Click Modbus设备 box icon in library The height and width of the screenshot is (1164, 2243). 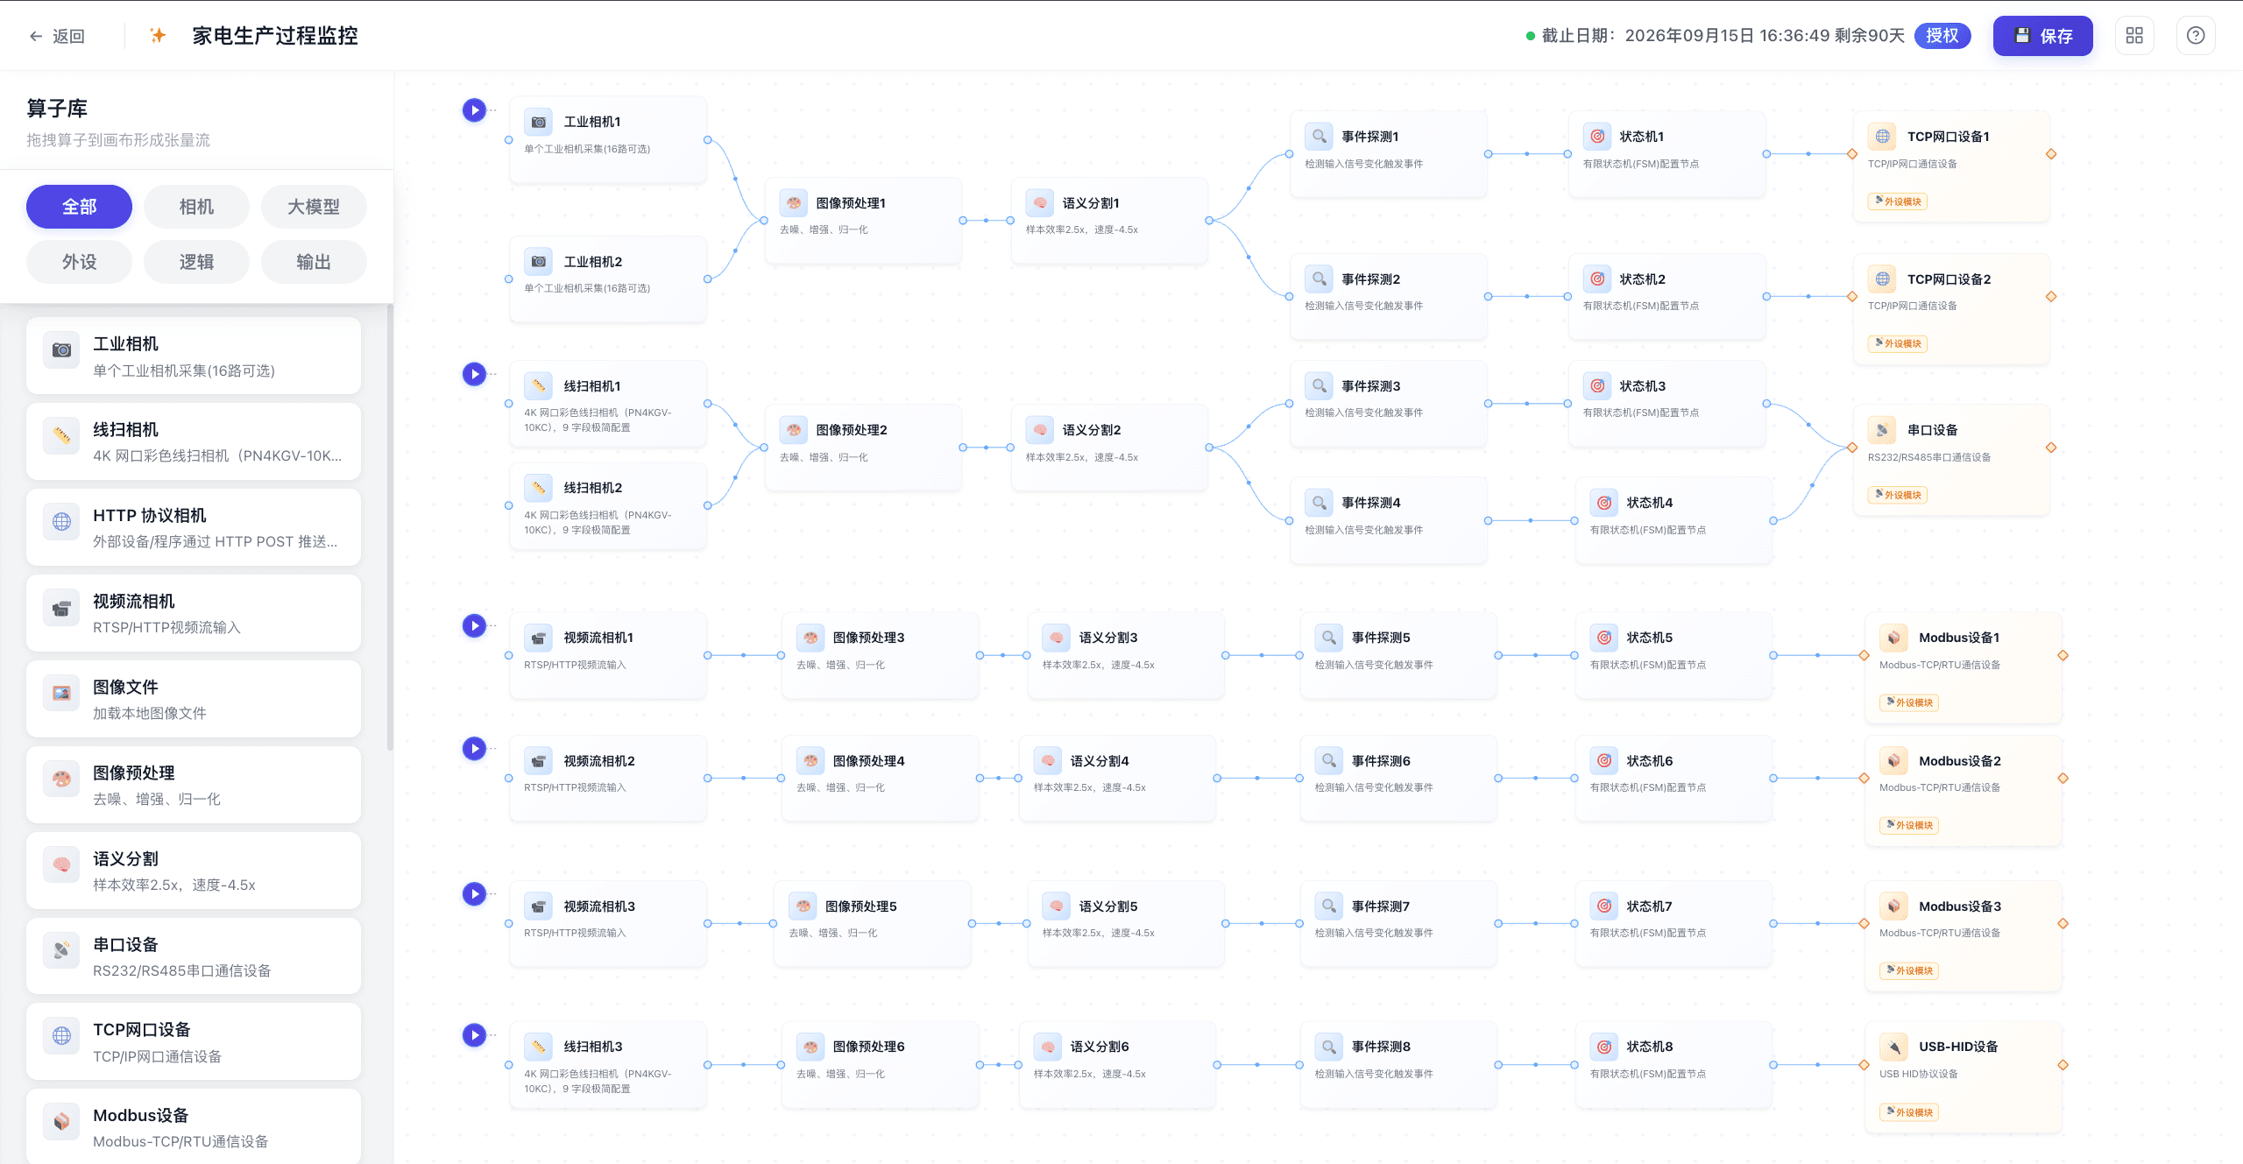coord(61,1122)
